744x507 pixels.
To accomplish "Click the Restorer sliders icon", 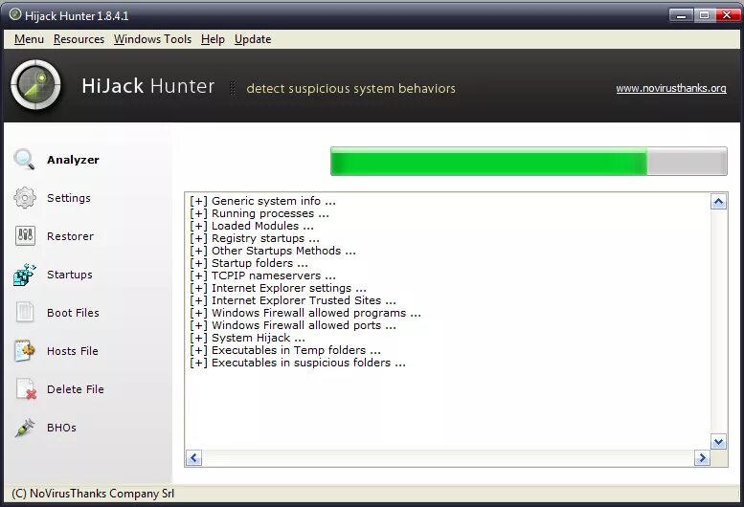I will (25, 235).
